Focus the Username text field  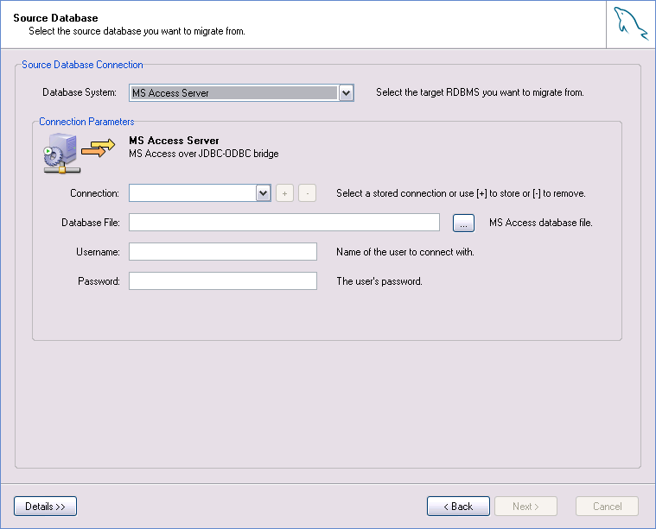click(x=223, y=251)
